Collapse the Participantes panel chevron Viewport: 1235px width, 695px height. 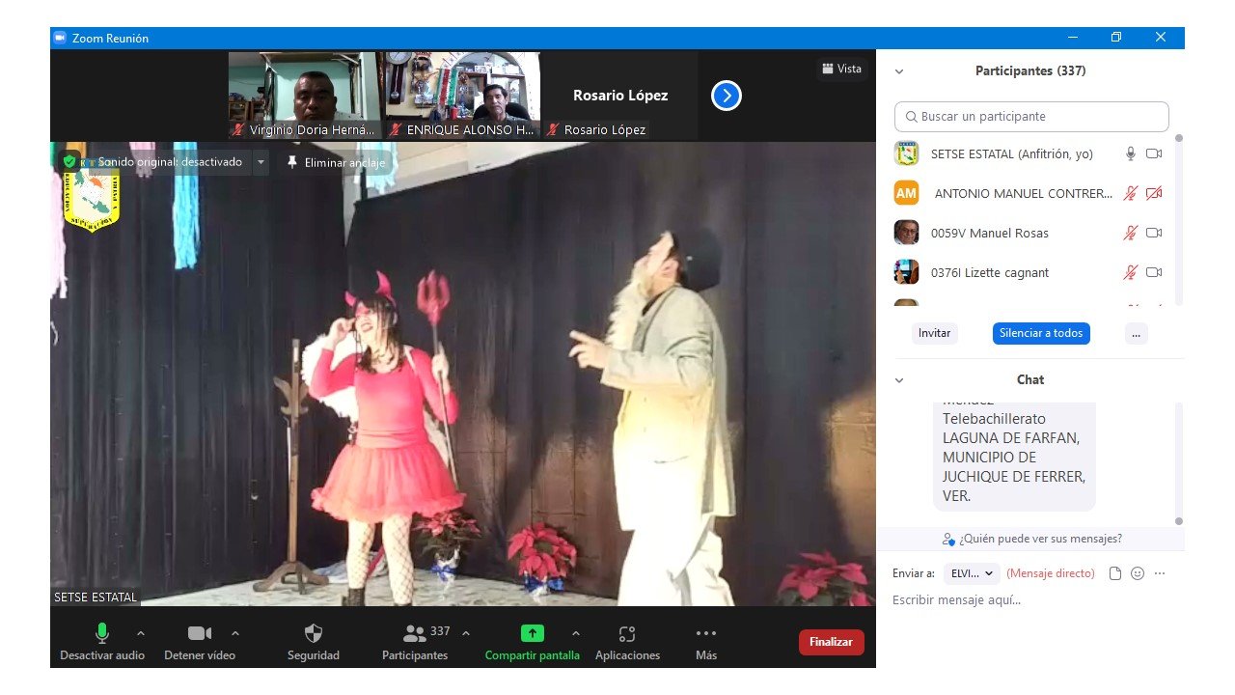tap(899, 71)
